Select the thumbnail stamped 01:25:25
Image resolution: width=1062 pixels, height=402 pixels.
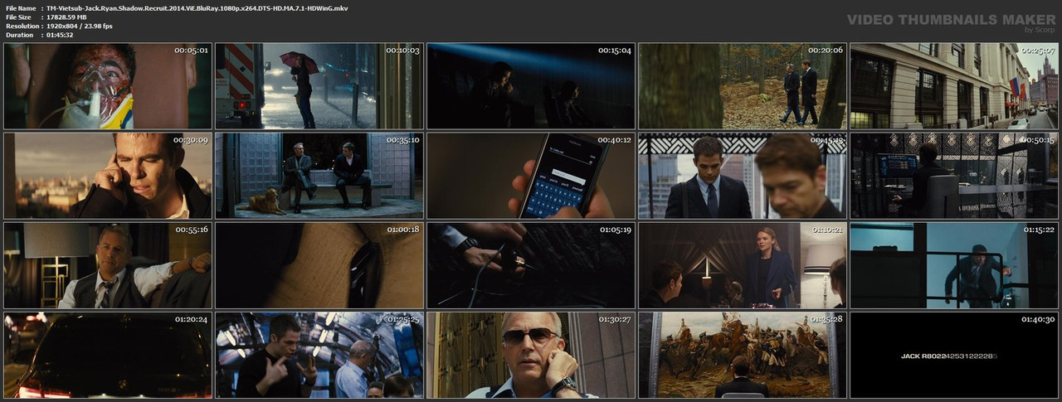click(x=319, y=355)
